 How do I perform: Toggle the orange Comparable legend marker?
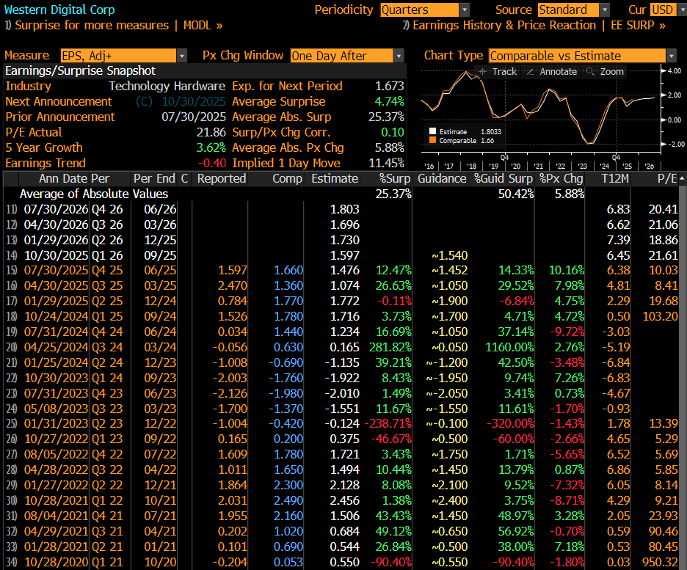(432, 140)
